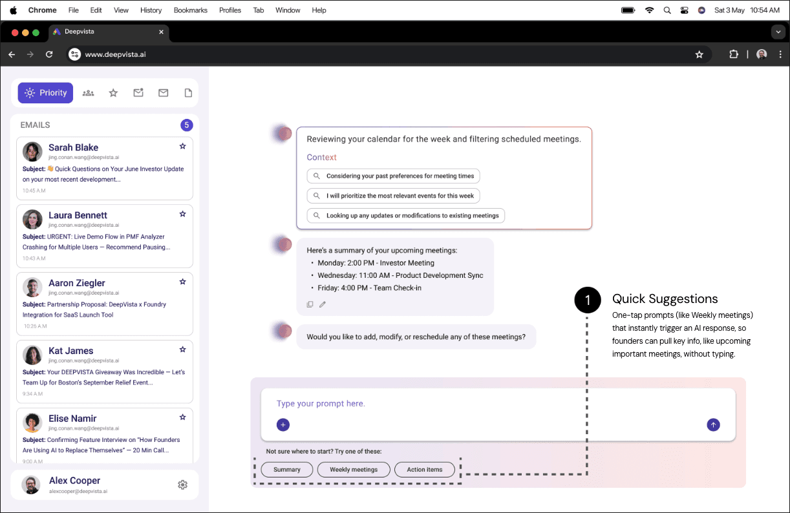Screen dimensions: 790x513
Task: Go back with browser back arrow
Action: point(12,55)
